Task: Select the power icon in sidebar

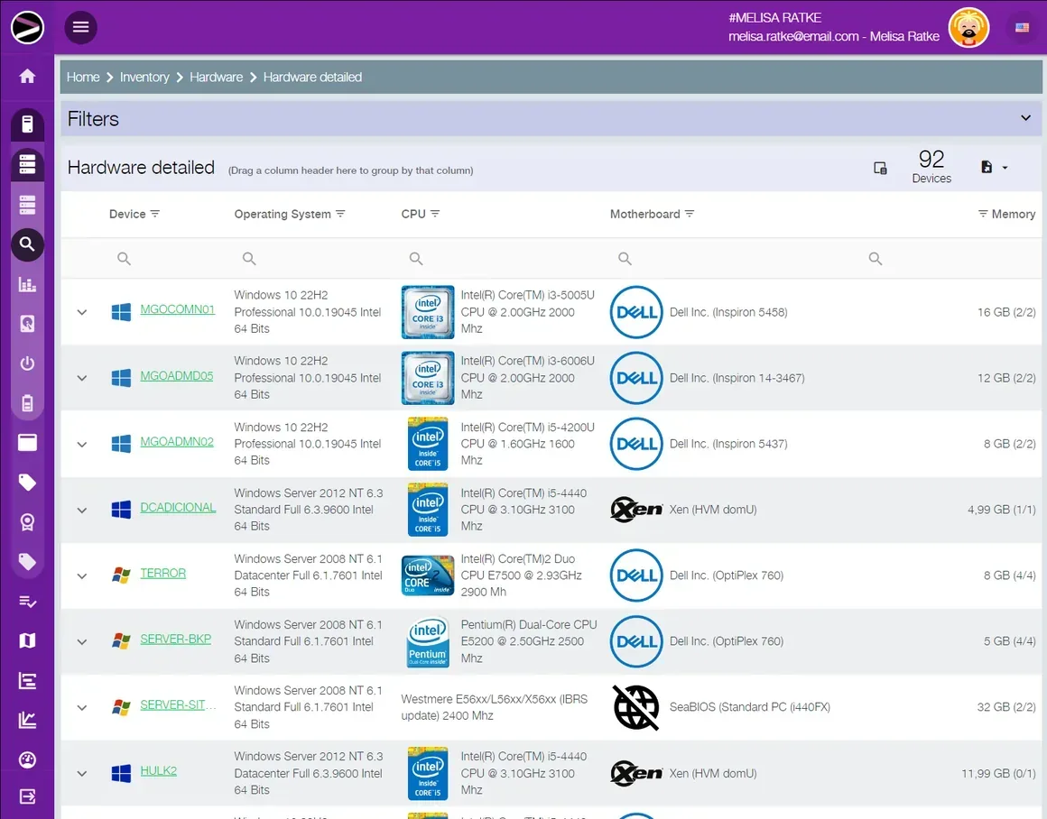Action: (27, 363)
